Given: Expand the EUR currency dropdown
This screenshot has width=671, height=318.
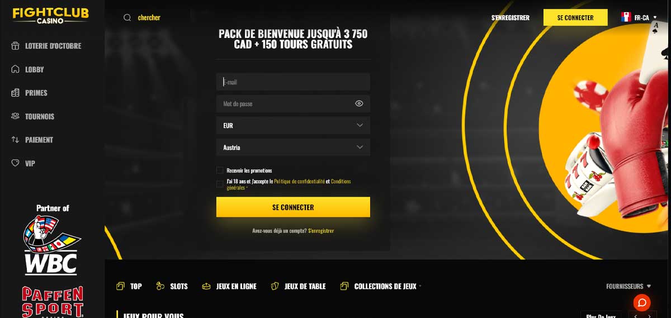Looking at the screenshot, I should (x=293, y=125).
